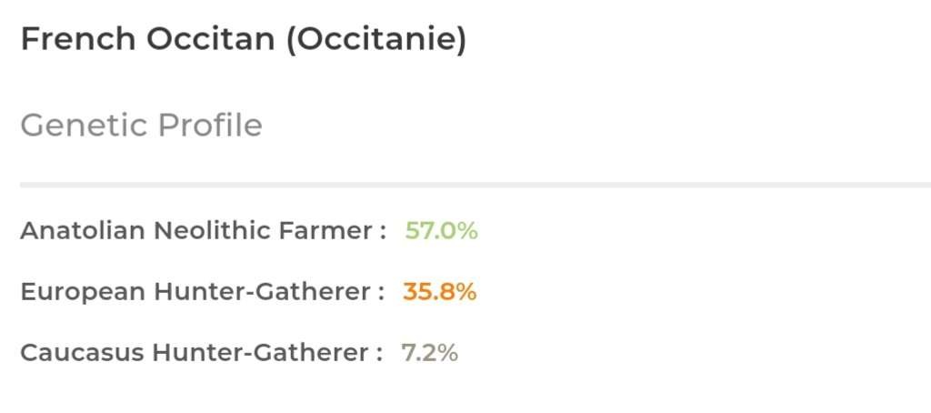Click the gray 7.2% value
The image size is (931, 413).
(x=429, y=353)
